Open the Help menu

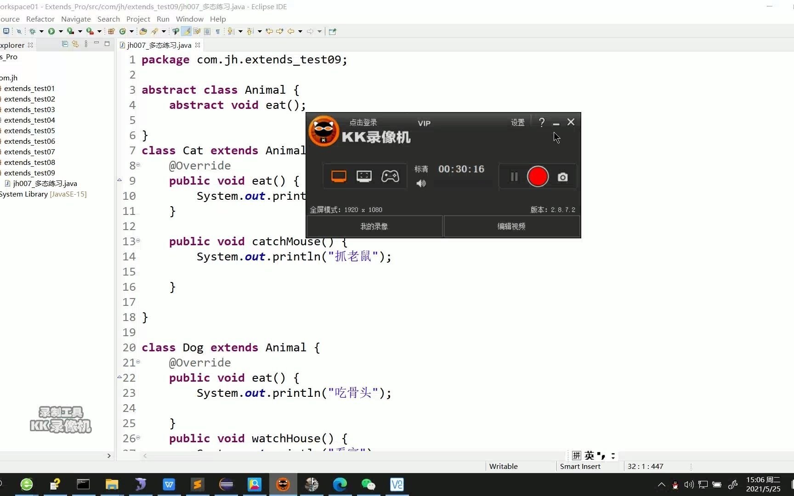tap(218, 19)
